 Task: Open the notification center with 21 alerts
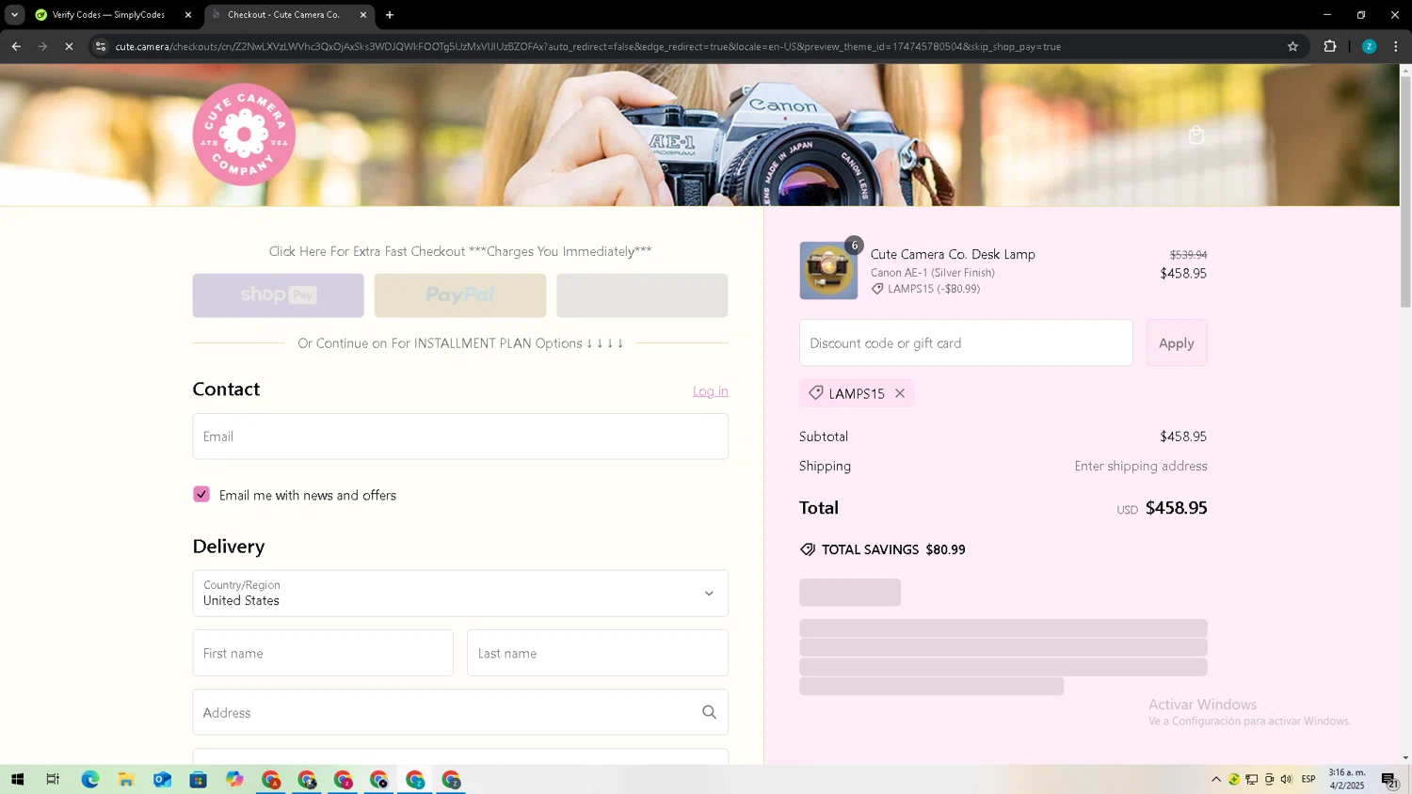tap(1389, 779)
